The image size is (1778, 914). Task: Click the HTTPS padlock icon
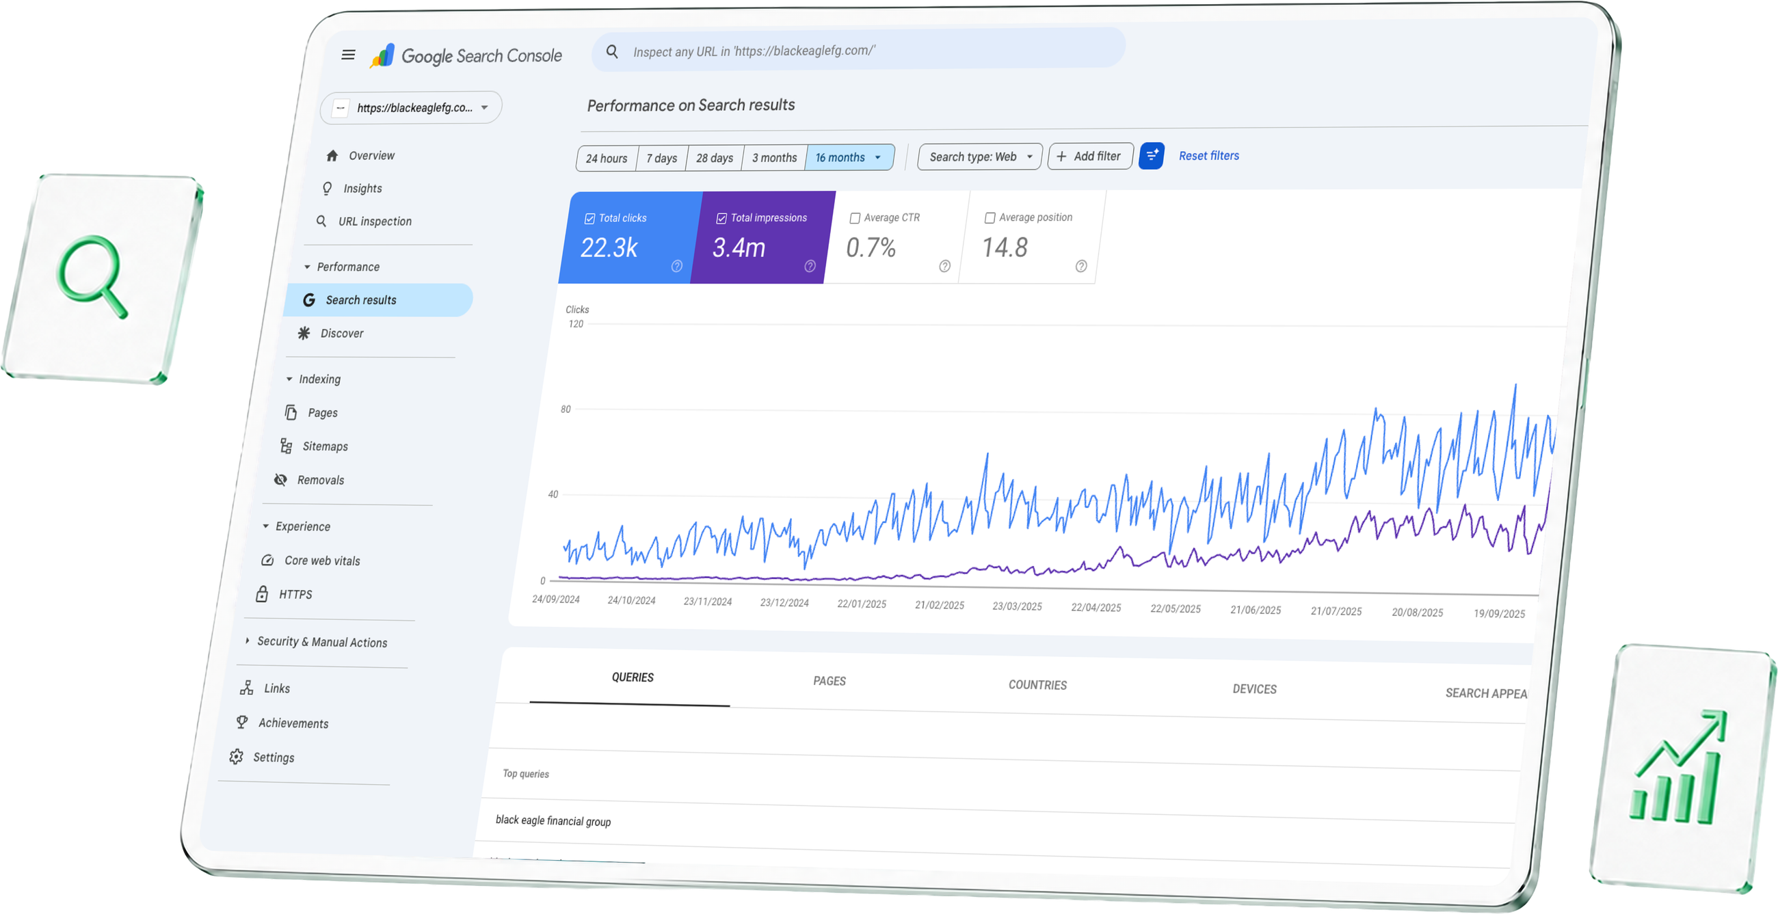[263, 594]
